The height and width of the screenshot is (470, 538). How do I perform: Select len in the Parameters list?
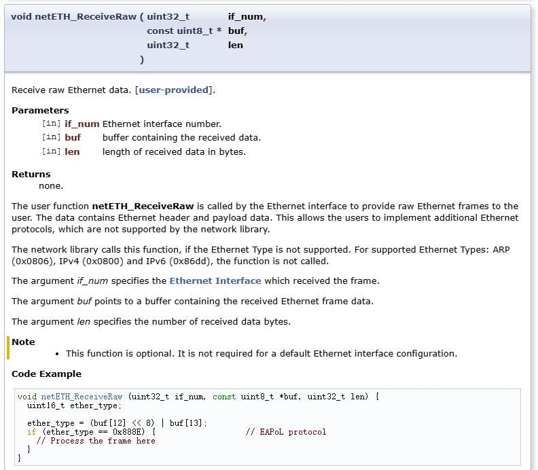[72, 151]
